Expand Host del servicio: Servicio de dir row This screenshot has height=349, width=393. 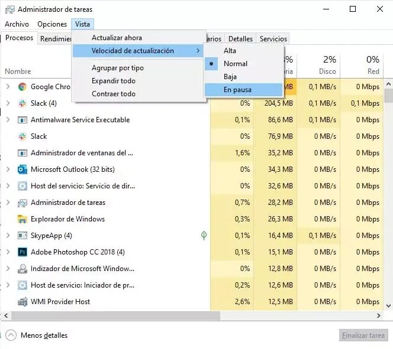(x=8, y=186)
